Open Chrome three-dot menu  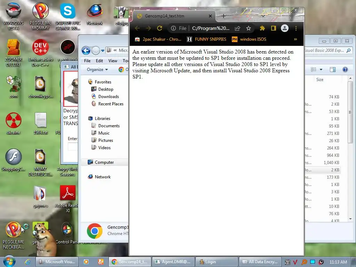(x=296, y=28)
